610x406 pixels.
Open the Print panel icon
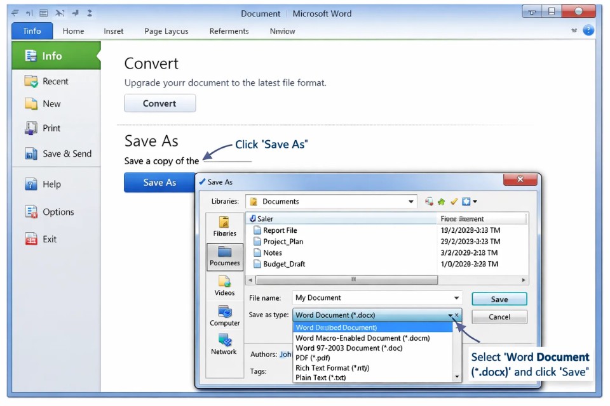coord(32,128)
